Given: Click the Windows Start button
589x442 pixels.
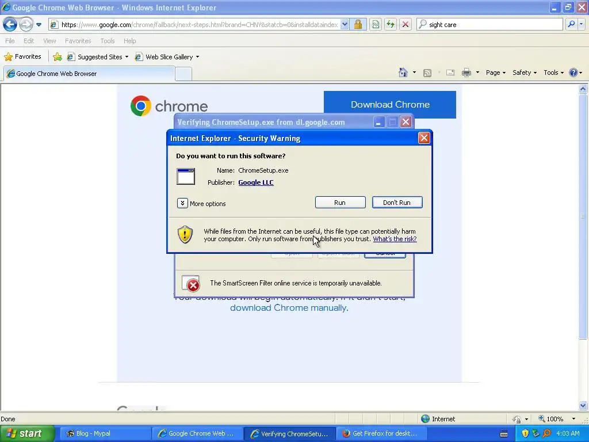Looking at the screenshot, I should click(27, 433).
